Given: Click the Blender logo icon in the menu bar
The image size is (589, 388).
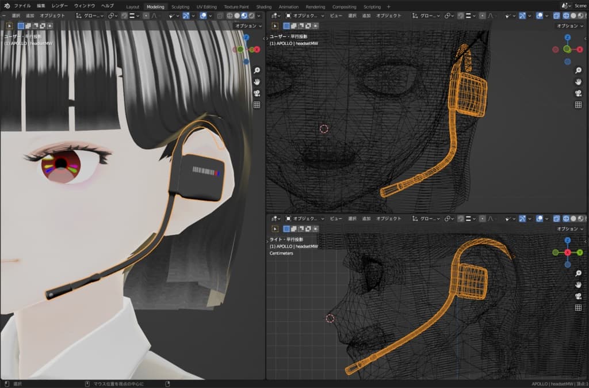Looking at the screenshot, I should [7, 6].
